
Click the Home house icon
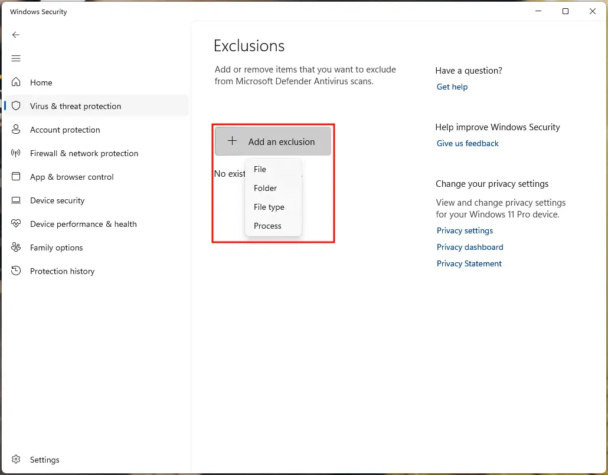point(16,82)
